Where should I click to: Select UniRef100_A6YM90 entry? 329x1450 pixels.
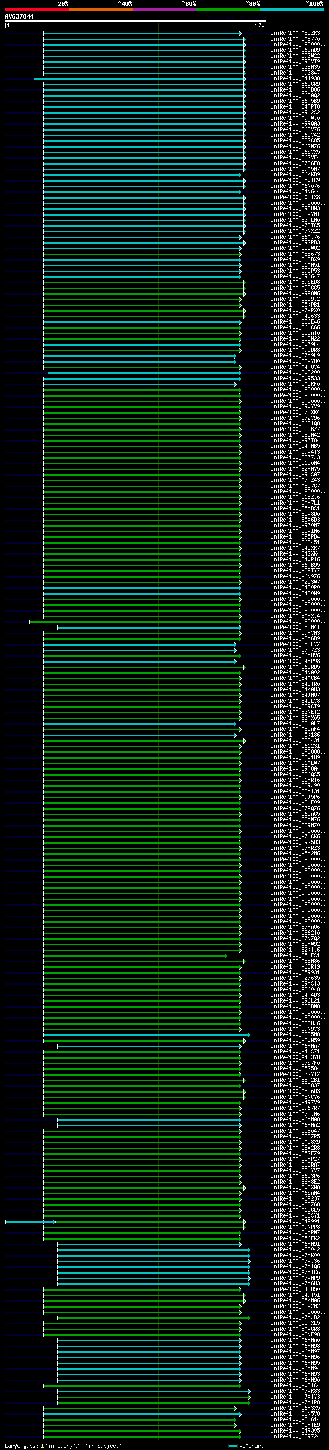pyautogui.click(x=295, y=1380)
